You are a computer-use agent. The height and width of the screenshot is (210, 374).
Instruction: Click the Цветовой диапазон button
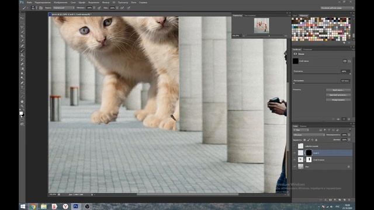coord(338,94)
